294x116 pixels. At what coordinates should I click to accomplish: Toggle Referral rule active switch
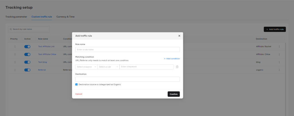click(x=27, y=70)
